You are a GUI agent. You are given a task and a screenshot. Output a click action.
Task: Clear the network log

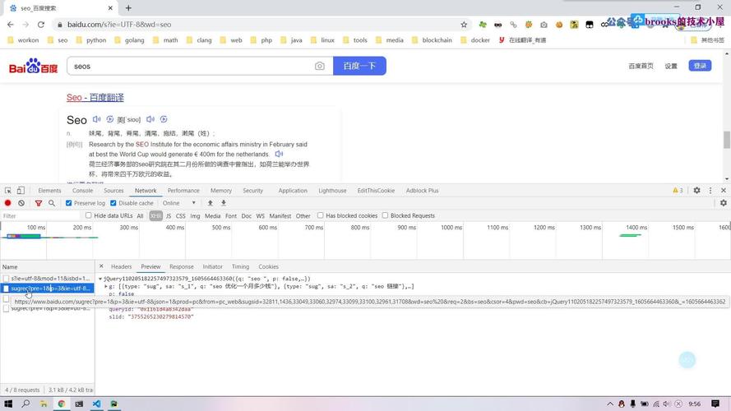point(21,203)
